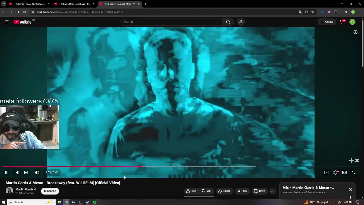This screenshot has width=364, height=205.
Task: Open Mix panel three-dot options
Action: [x=350, y=198]
